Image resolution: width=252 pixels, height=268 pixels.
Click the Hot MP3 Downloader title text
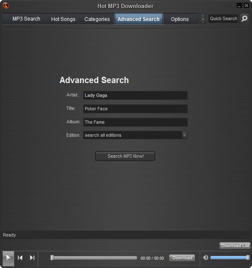(125, 6)
